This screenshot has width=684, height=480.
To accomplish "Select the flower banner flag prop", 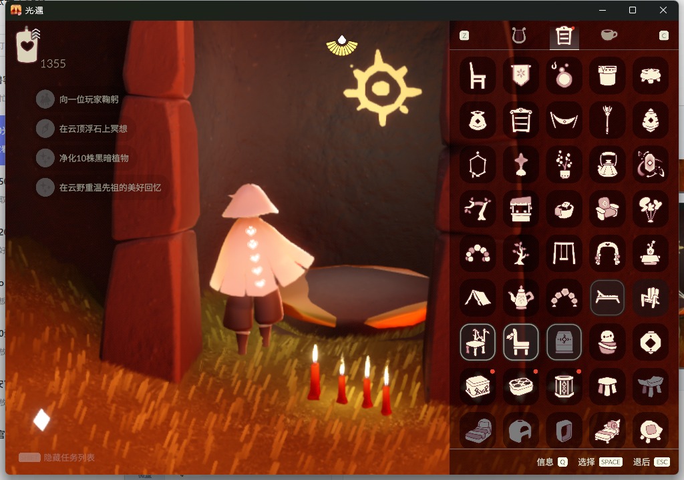I will click(x=520, y=75).
